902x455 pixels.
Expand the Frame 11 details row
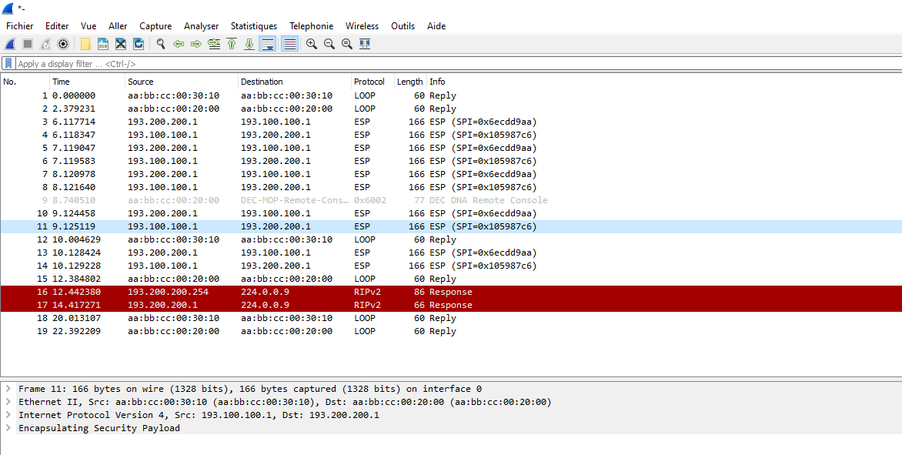(x=8, y=389)
